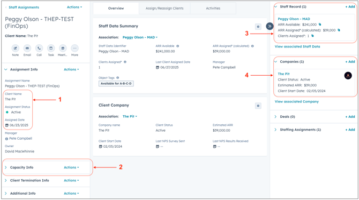The image size is (359, 200).
Task: Click calendar icon under Last NPS Results Received
Action: click(214, 147)
